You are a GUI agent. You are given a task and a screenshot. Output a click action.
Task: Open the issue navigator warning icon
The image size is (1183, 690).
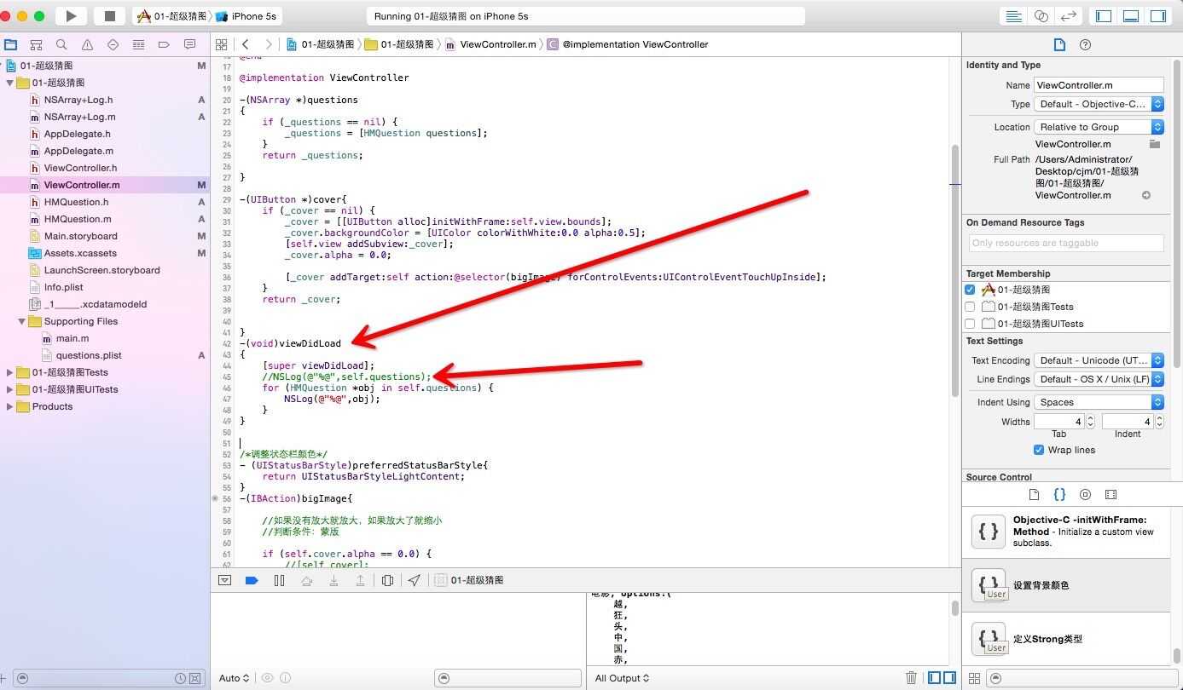87,44
